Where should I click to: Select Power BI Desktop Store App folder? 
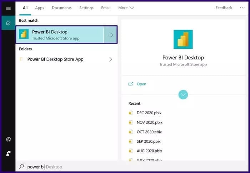(67, 59)
